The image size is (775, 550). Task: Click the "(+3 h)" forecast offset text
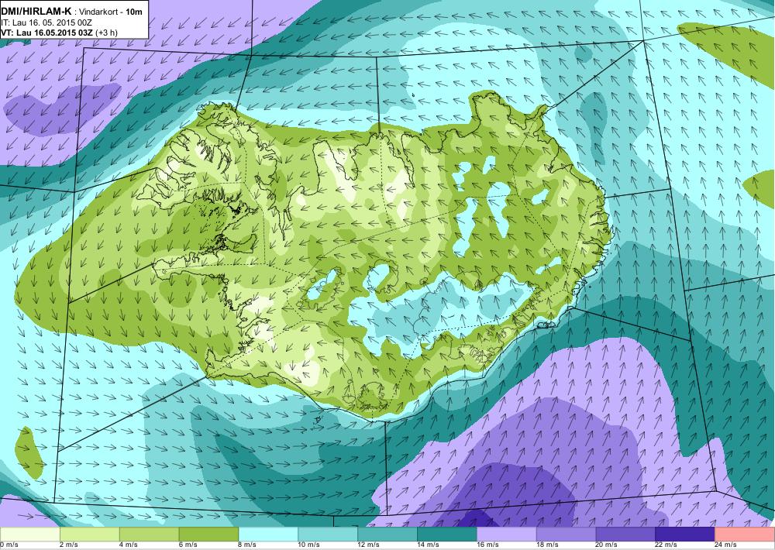click(x=106, y=33)
